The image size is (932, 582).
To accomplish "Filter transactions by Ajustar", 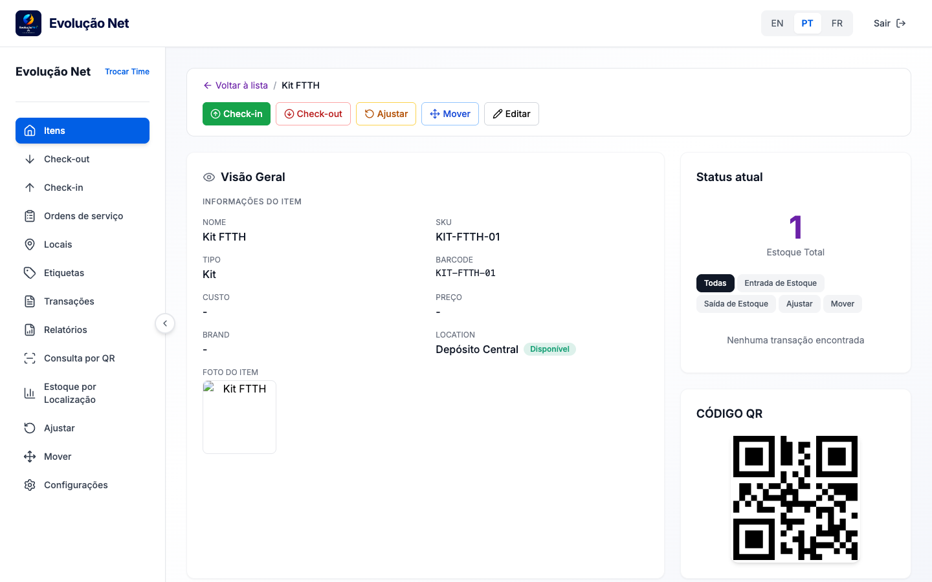I will (x=799, y=304).
